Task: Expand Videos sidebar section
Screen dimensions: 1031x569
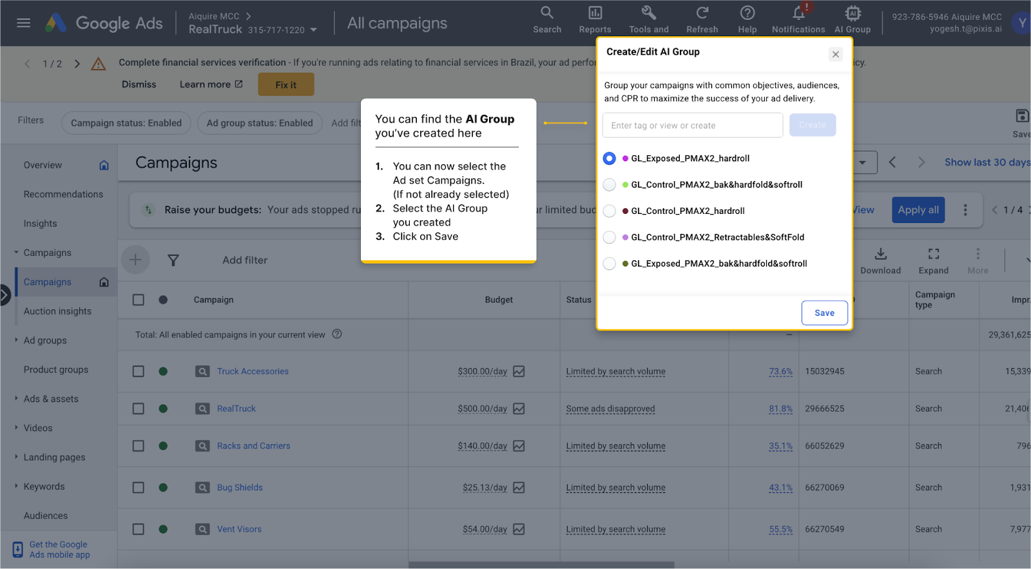Action: (x=16, y=427)
